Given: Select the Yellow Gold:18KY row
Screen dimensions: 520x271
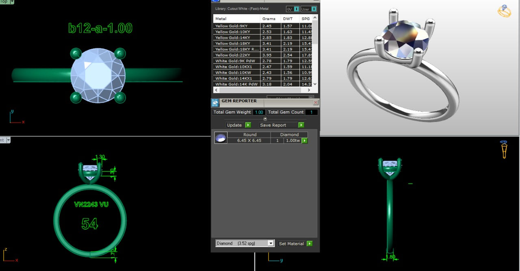Looking at the screenshot, I should point(263,43).
